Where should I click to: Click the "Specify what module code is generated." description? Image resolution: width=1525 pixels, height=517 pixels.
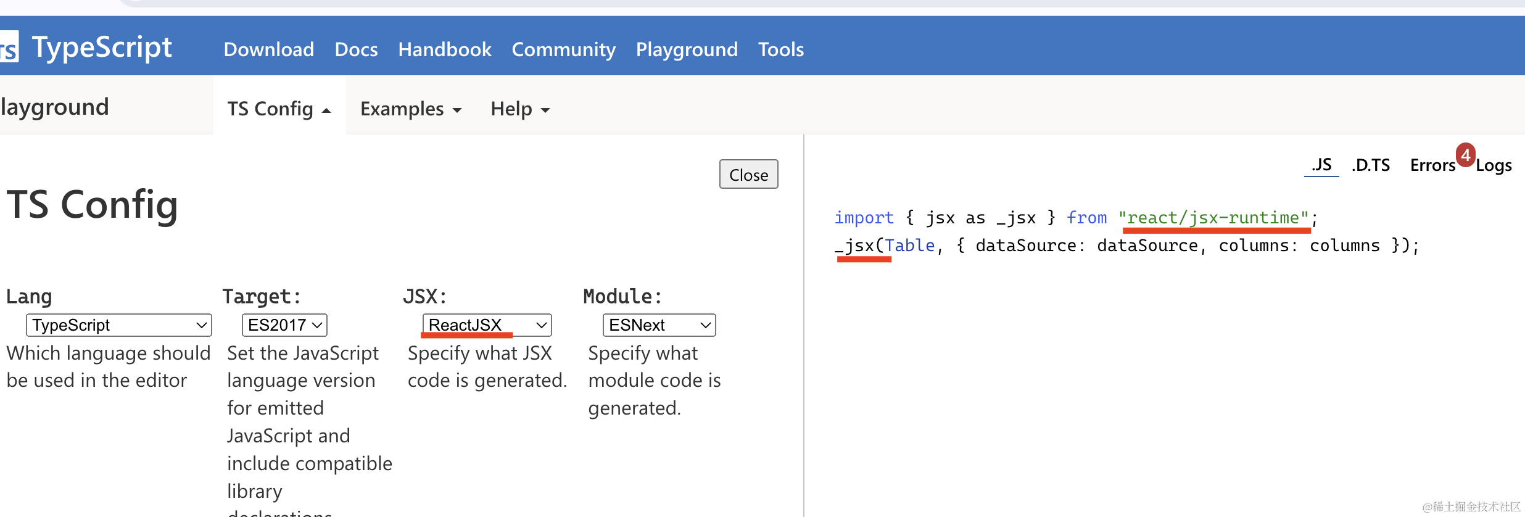click(x=655, y=380)
